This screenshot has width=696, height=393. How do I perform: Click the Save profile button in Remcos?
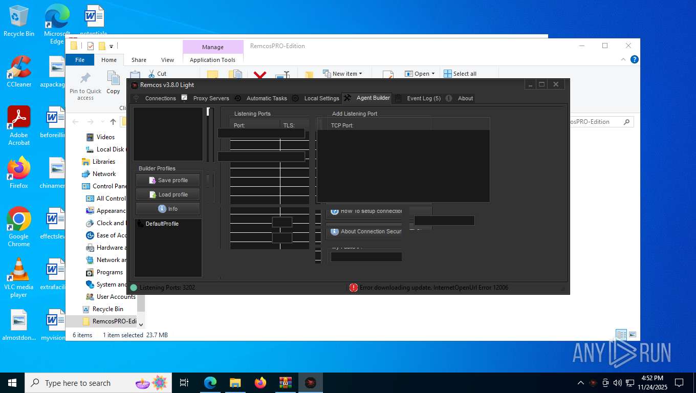[168, 180]
